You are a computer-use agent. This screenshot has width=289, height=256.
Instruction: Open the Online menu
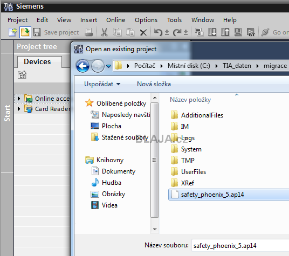coord(115,20)
